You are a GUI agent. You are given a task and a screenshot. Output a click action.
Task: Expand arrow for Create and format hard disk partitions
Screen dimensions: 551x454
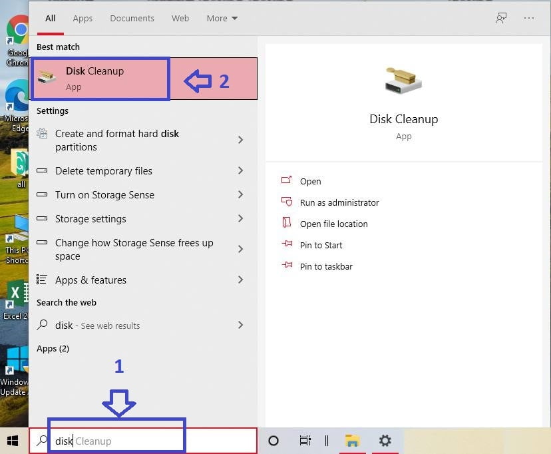pyautogui.click(x=240, y=140)
